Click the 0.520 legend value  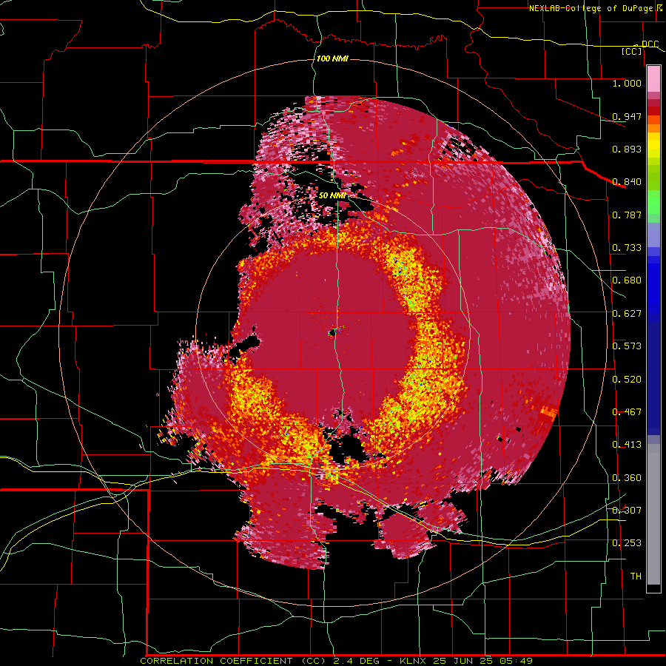tap(627, 380)
